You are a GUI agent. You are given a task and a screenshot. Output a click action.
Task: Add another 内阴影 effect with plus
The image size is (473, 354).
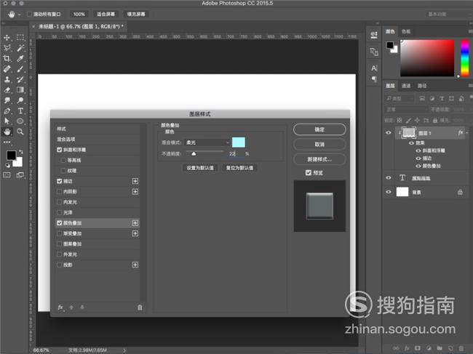pyautogui.click(x=135, y=192)
